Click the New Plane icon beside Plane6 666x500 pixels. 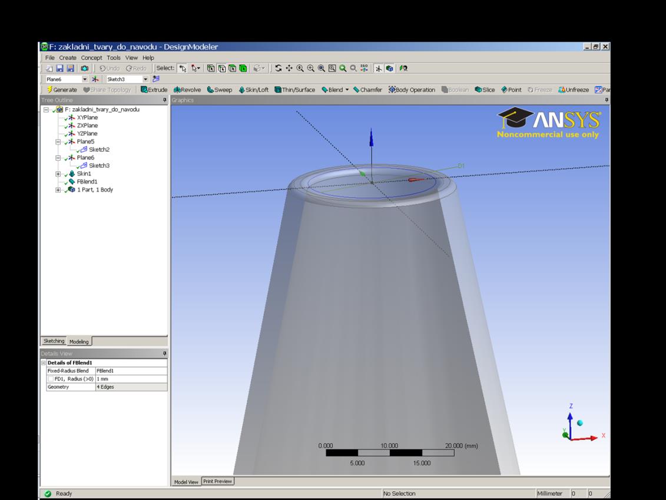click(95, 79)
